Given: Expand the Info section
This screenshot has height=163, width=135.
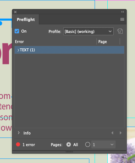Looking at the screenshot, I should (19, 133).
